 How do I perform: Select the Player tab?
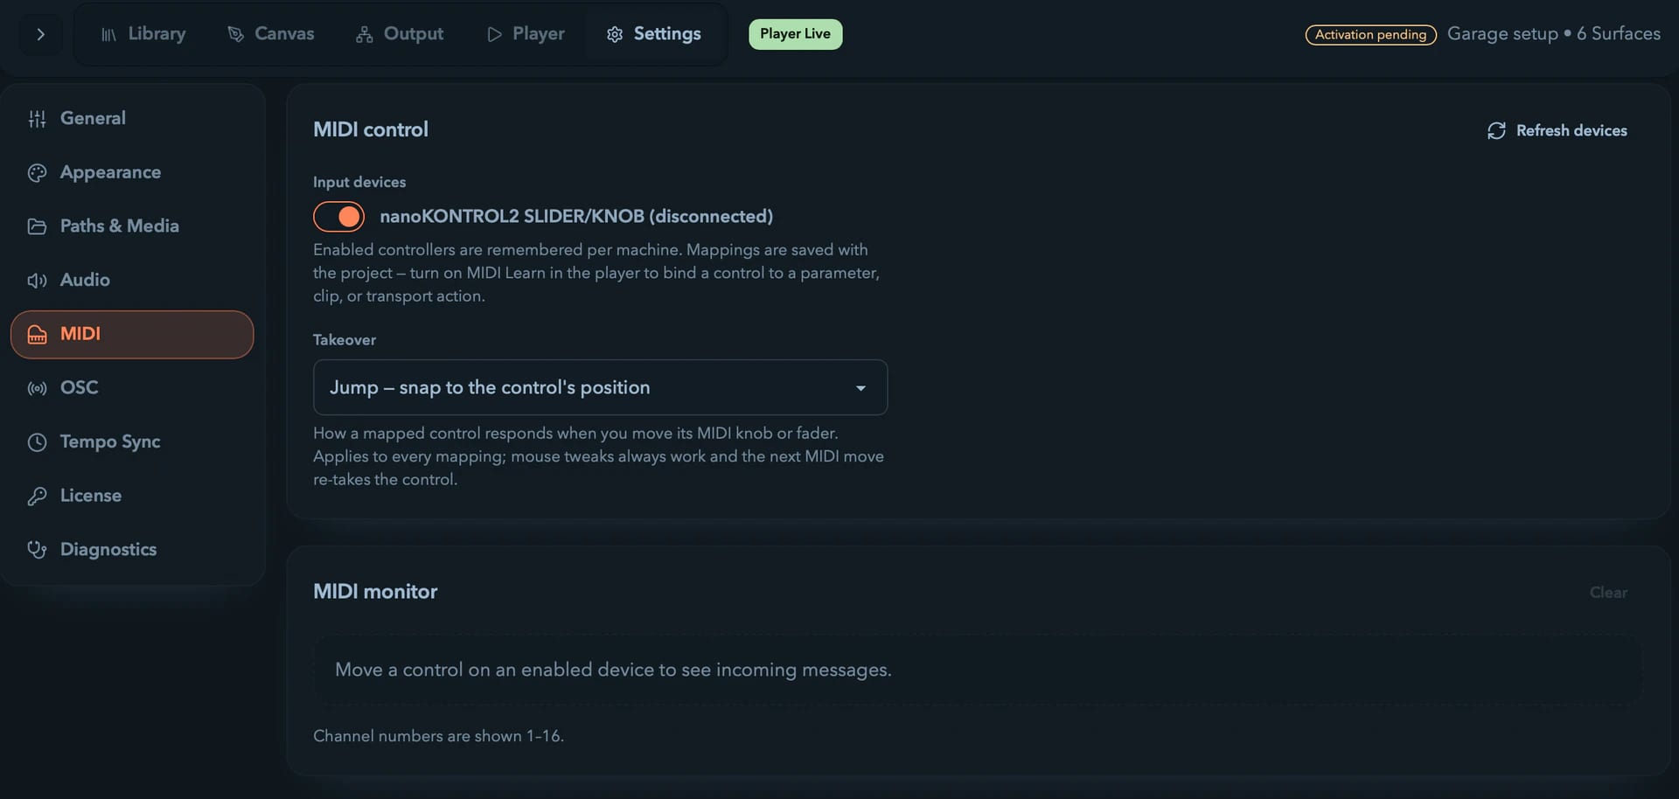[526, 34]
